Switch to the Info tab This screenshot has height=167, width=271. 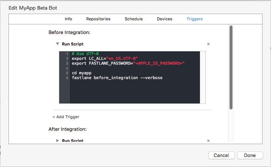click(x=68, y=19)
